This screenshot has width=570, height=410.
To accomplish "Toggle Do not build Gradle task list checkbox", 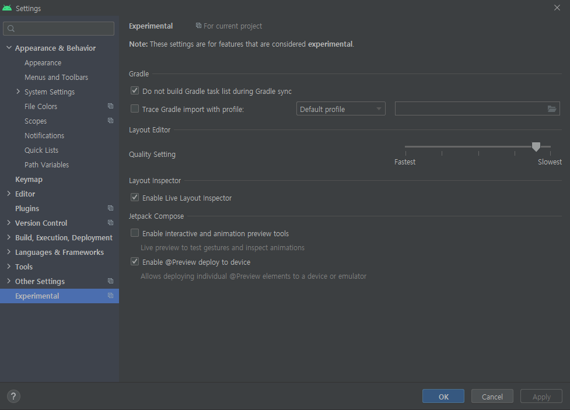I will click(135, 90).
